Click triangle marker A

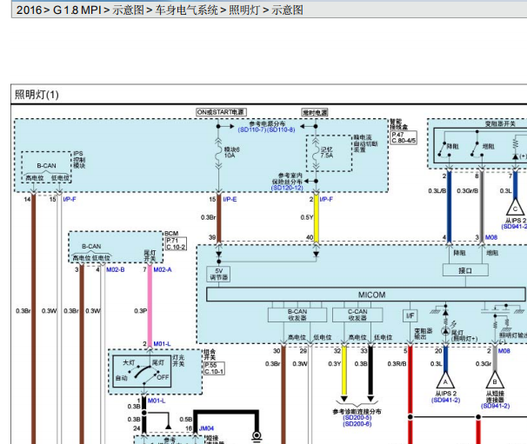445,381
